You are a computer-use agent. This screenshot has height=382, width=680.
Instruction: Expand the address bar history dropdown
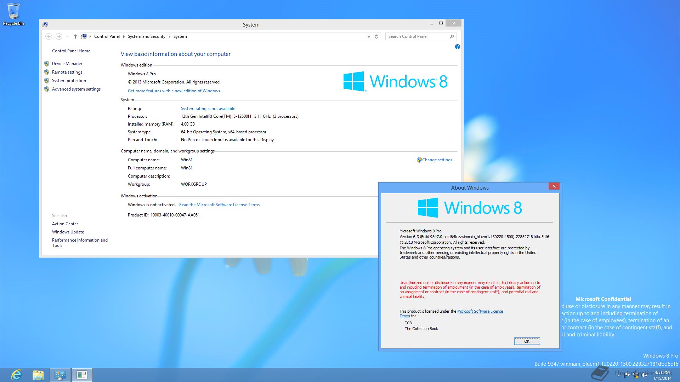pos(369,36)
